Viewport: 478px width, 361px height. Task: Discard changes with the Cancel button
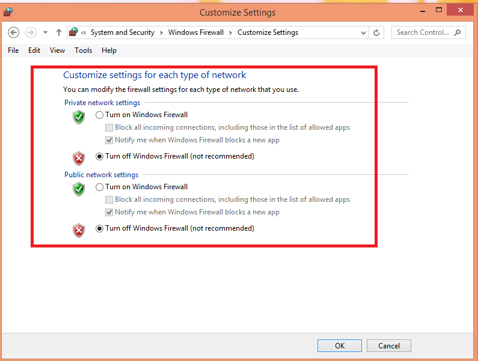(388, 346)
